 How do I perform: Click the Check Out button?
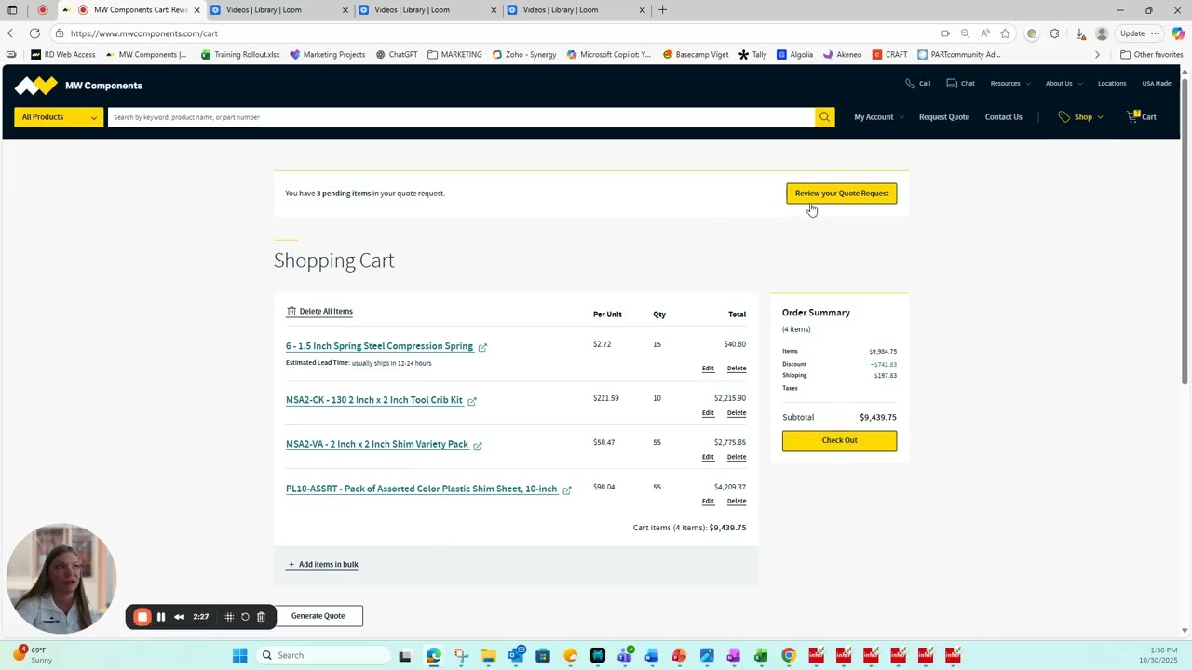pos(839,441)
